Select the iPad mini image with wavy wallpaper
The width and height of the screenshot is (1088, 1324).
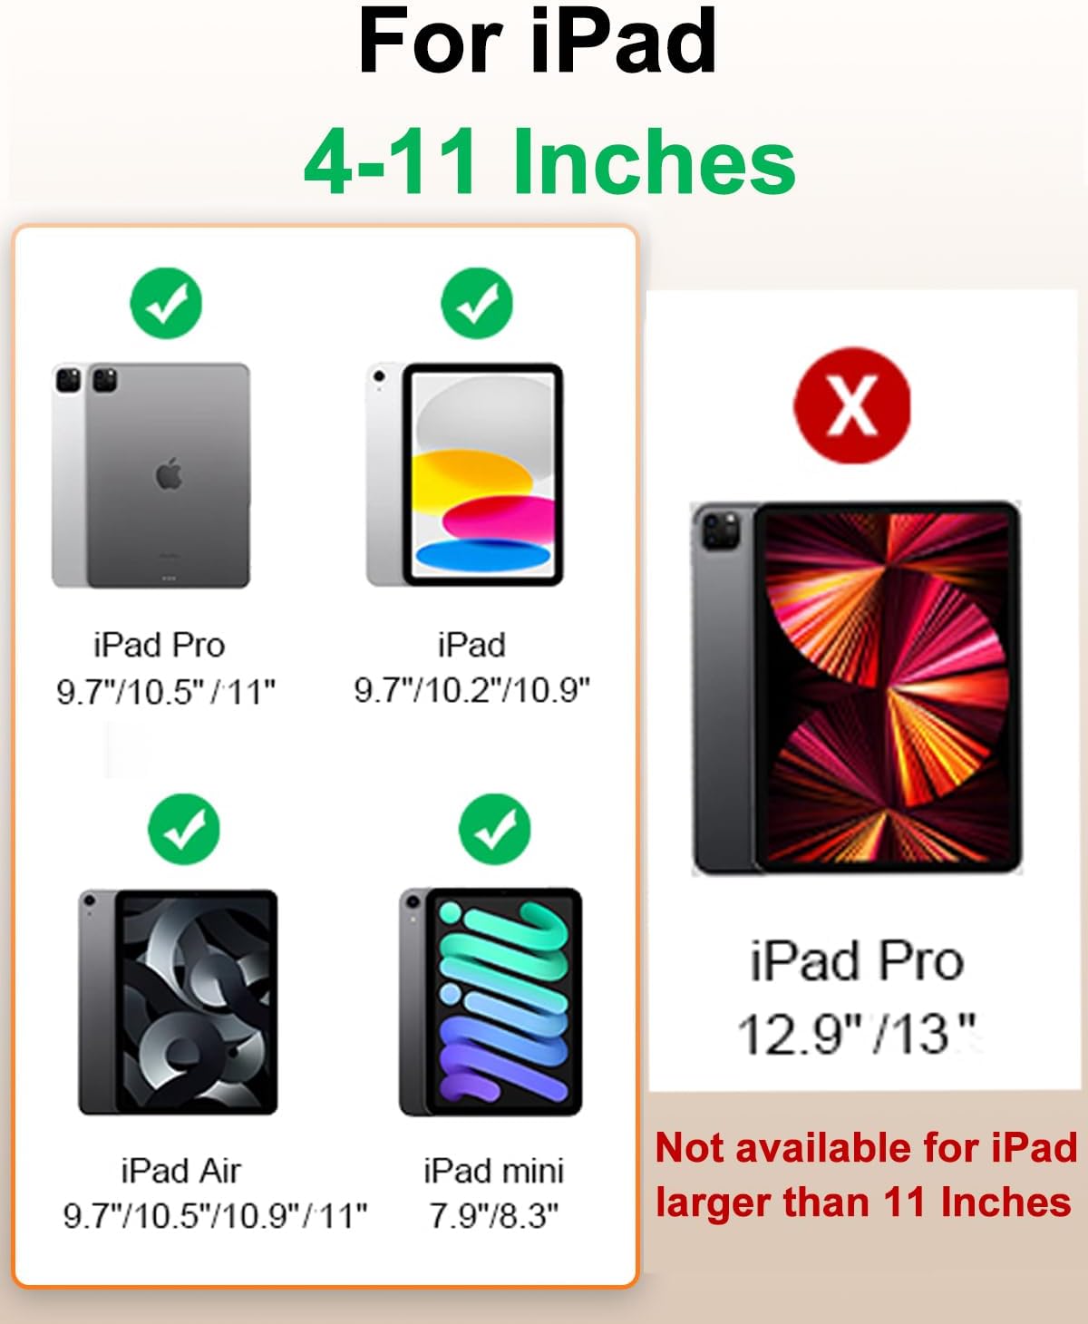coord(491,1001)
